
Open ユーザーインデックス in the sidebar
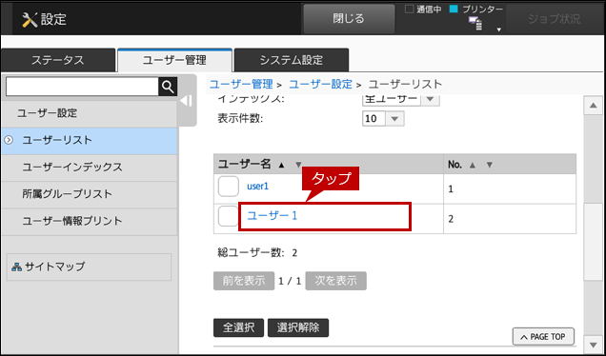click(x=89, y=168)
